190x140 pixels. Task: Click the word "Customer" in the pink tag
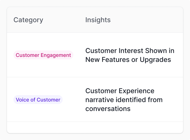click(27, 55)
